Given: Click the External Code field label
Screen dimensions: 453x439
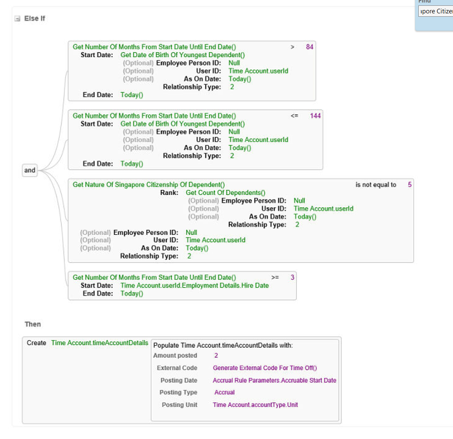Looking at the screenshot, I should pyautogui.click(x=177, y=368).
